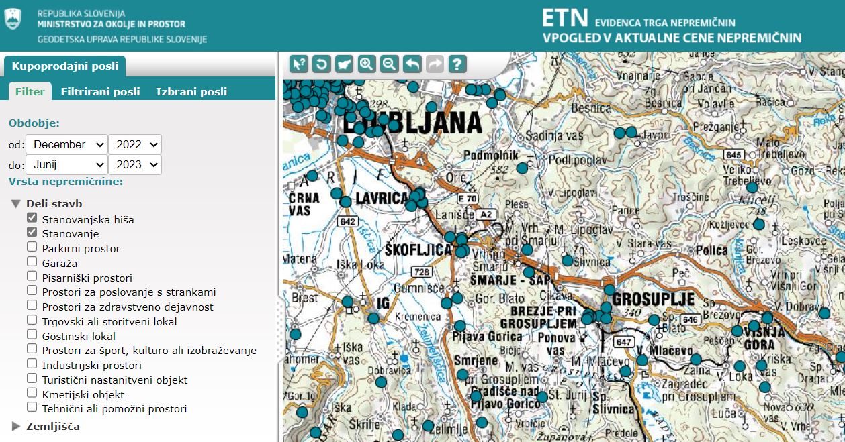845x442 pixels.
Task: Activate the zoom out magnifier tool
Action: pos(390,64)
